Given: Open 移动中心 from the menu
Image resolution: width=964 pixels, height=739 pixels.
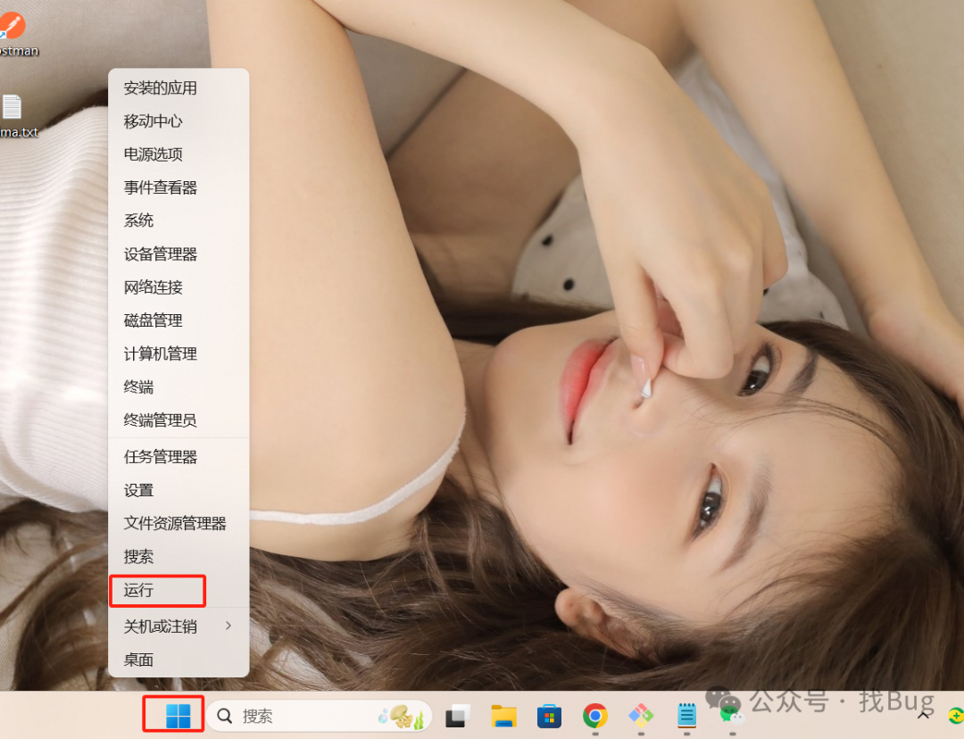Looking at the screenshot, I should click(179, 121).
